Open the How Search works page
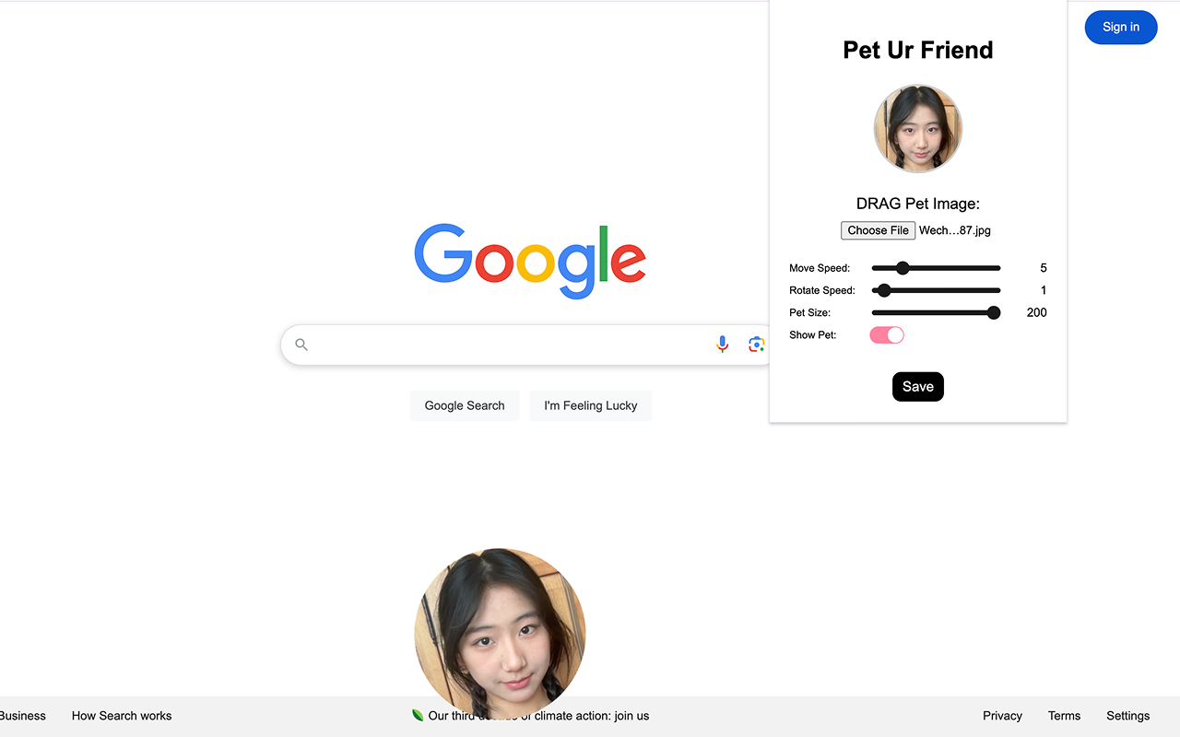Viewport: 1180px width, 737px height. pos(121,716)
